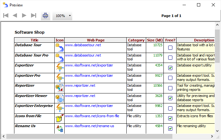Image resolution: width=221 pixels, height=140 pixels.
Task: Toggle the Free checkbox for Database Tour
Action: (x=170, y=48)
